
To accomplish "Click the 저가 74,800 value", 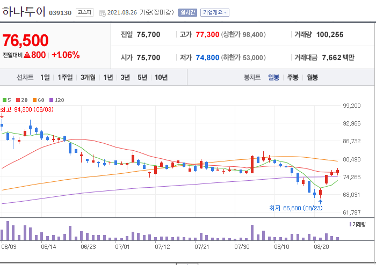I will [207, 57].
